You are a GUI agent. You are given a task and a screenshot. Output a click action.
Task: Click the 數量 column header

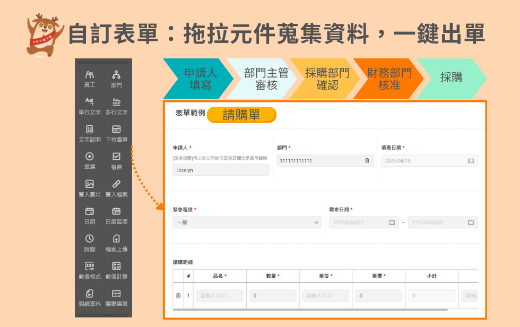pos(273,276)
